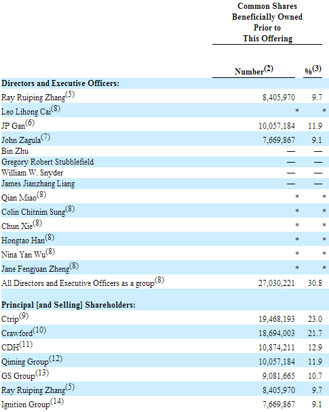Click the shareholder name Qiming Group
The image size is (329, 412).
pyautogui.click(x=25, y=362)
